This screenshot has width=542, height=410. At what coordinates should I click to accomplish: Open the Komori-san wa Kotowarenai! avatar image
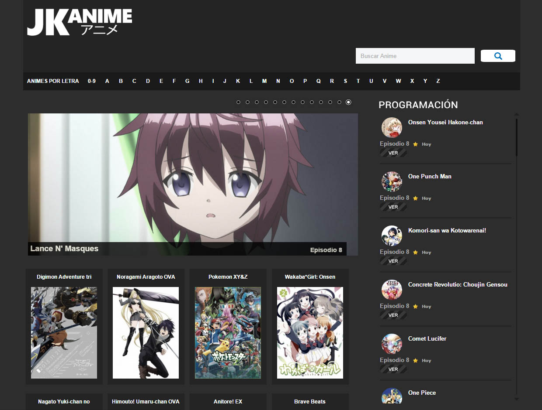click(392, 236)
